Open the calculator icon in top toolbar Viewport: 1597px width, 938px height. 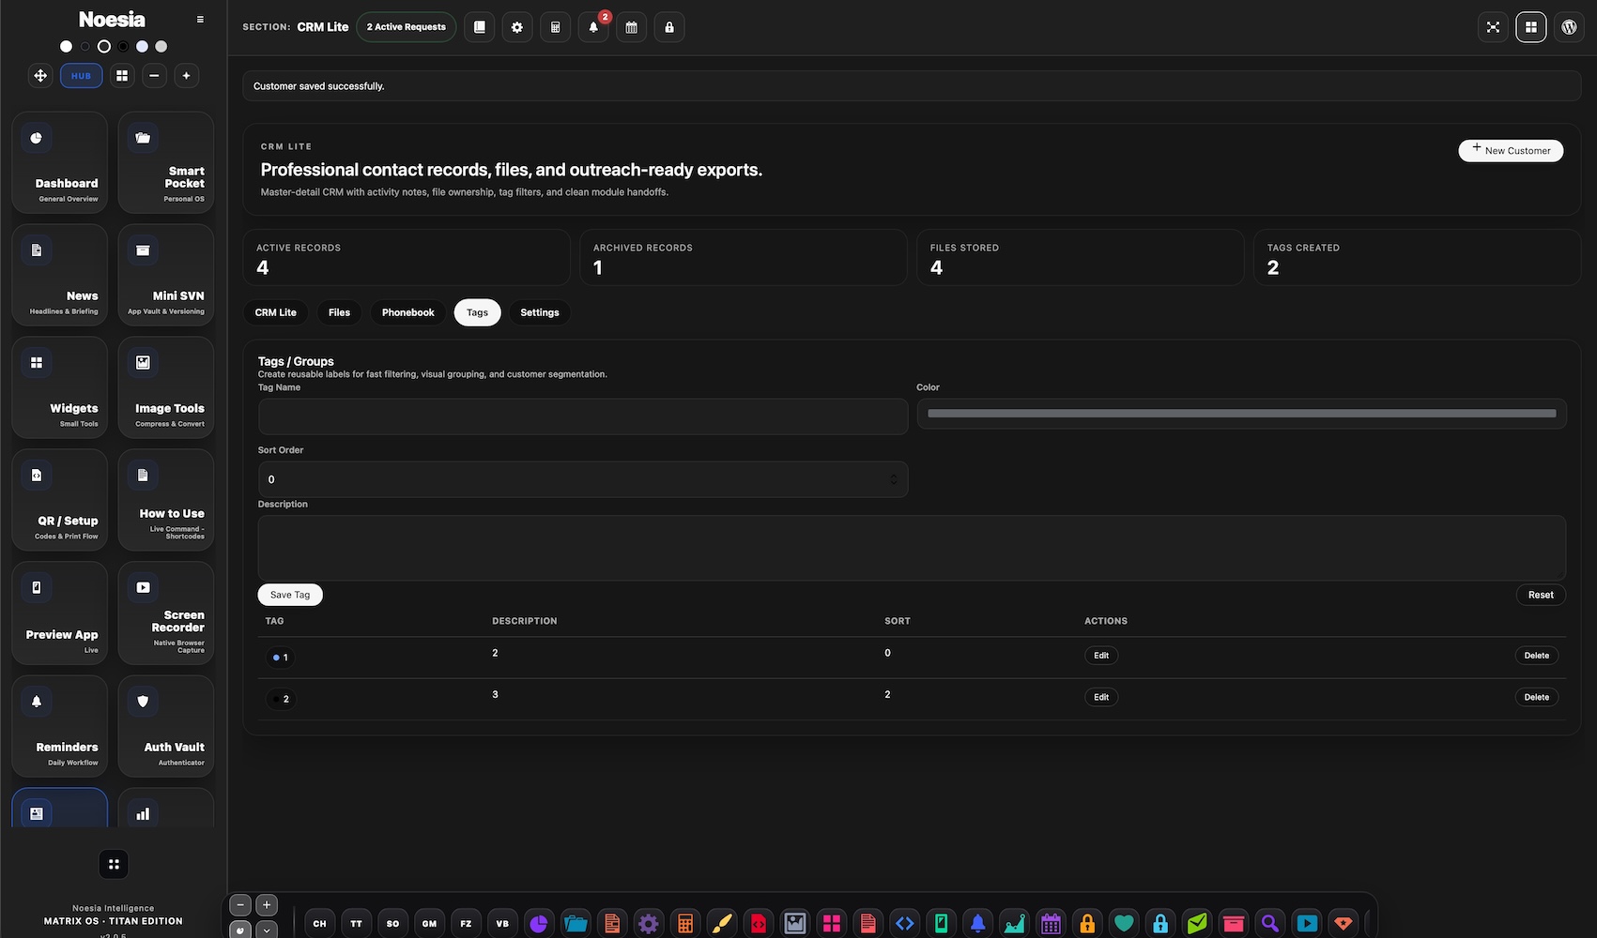(x=555, y=27)
